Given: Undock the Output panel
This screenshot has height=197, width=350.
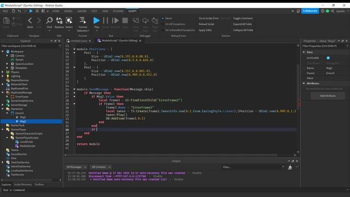Looking at the screenshot, I should [293, 161].
